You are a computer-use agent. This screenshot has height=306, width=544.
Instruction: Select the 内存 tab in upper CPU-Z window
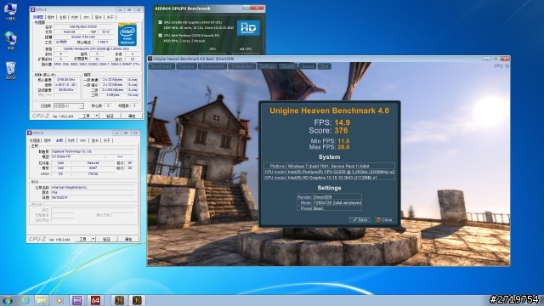coord(75,17)
